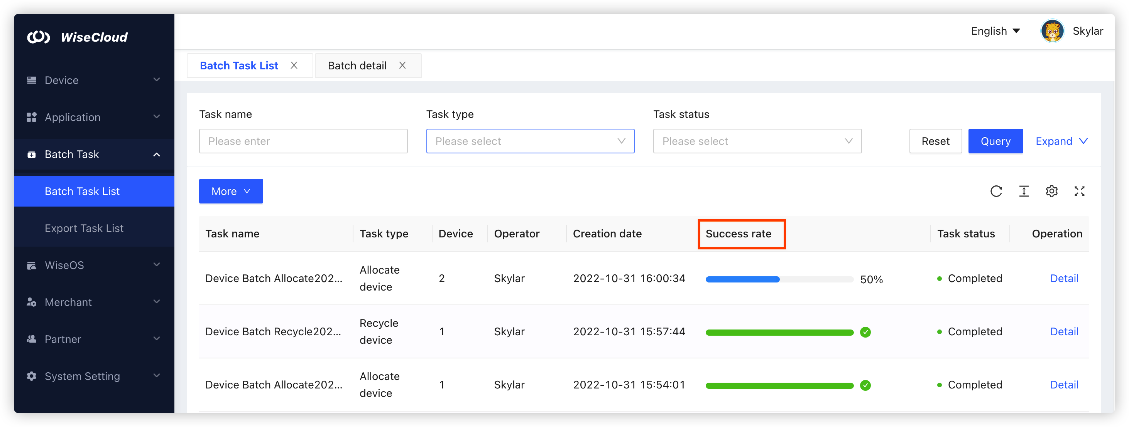Click the fullscreen expand icon

[1079, 192]
